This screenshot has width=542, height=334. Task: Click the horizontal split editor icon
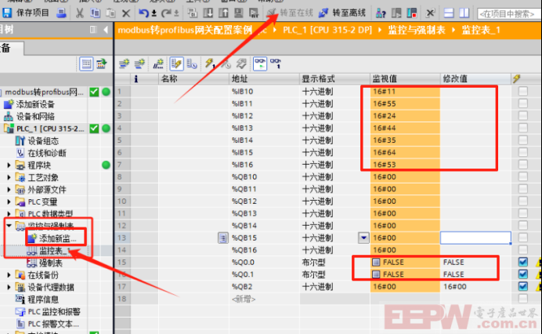click(x=449, y=13)
